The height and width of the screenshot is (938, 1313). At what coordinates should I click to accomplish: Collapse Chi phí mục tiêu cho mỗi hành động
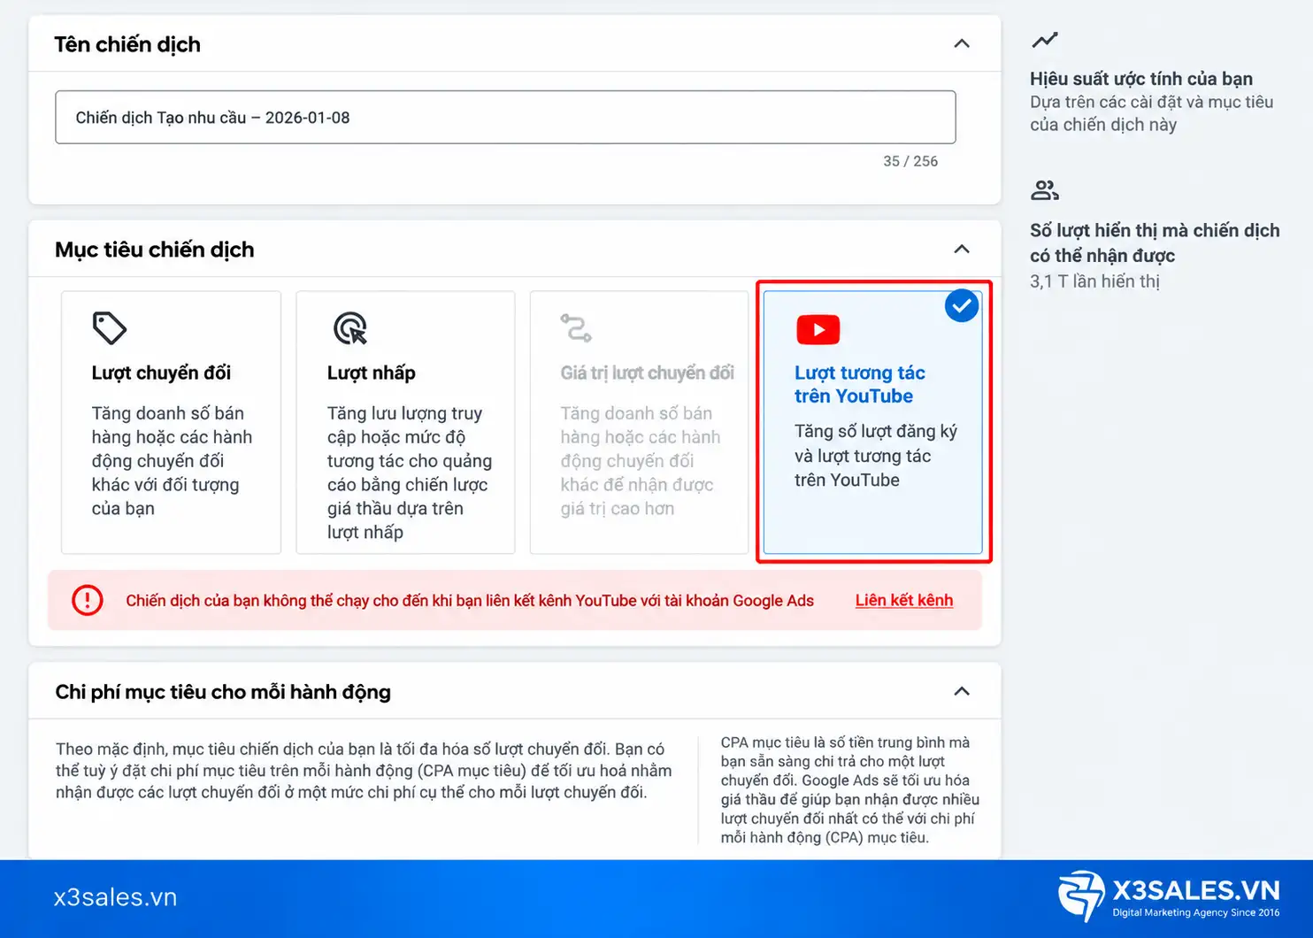click(x=962, y=691)
